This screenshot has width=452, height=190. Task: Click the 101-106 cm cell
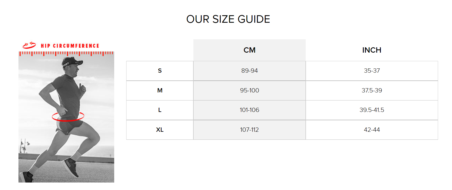click(250, 110)
